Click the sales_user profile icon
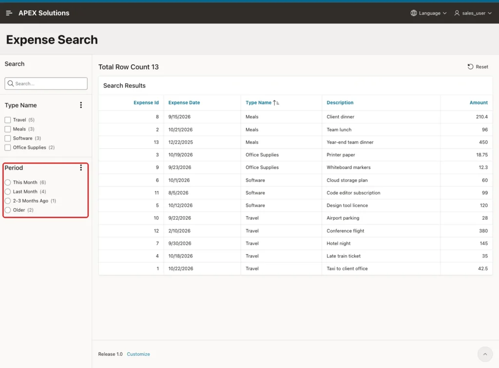This screenshot has height=368, width=499. [x=457, y=13]
